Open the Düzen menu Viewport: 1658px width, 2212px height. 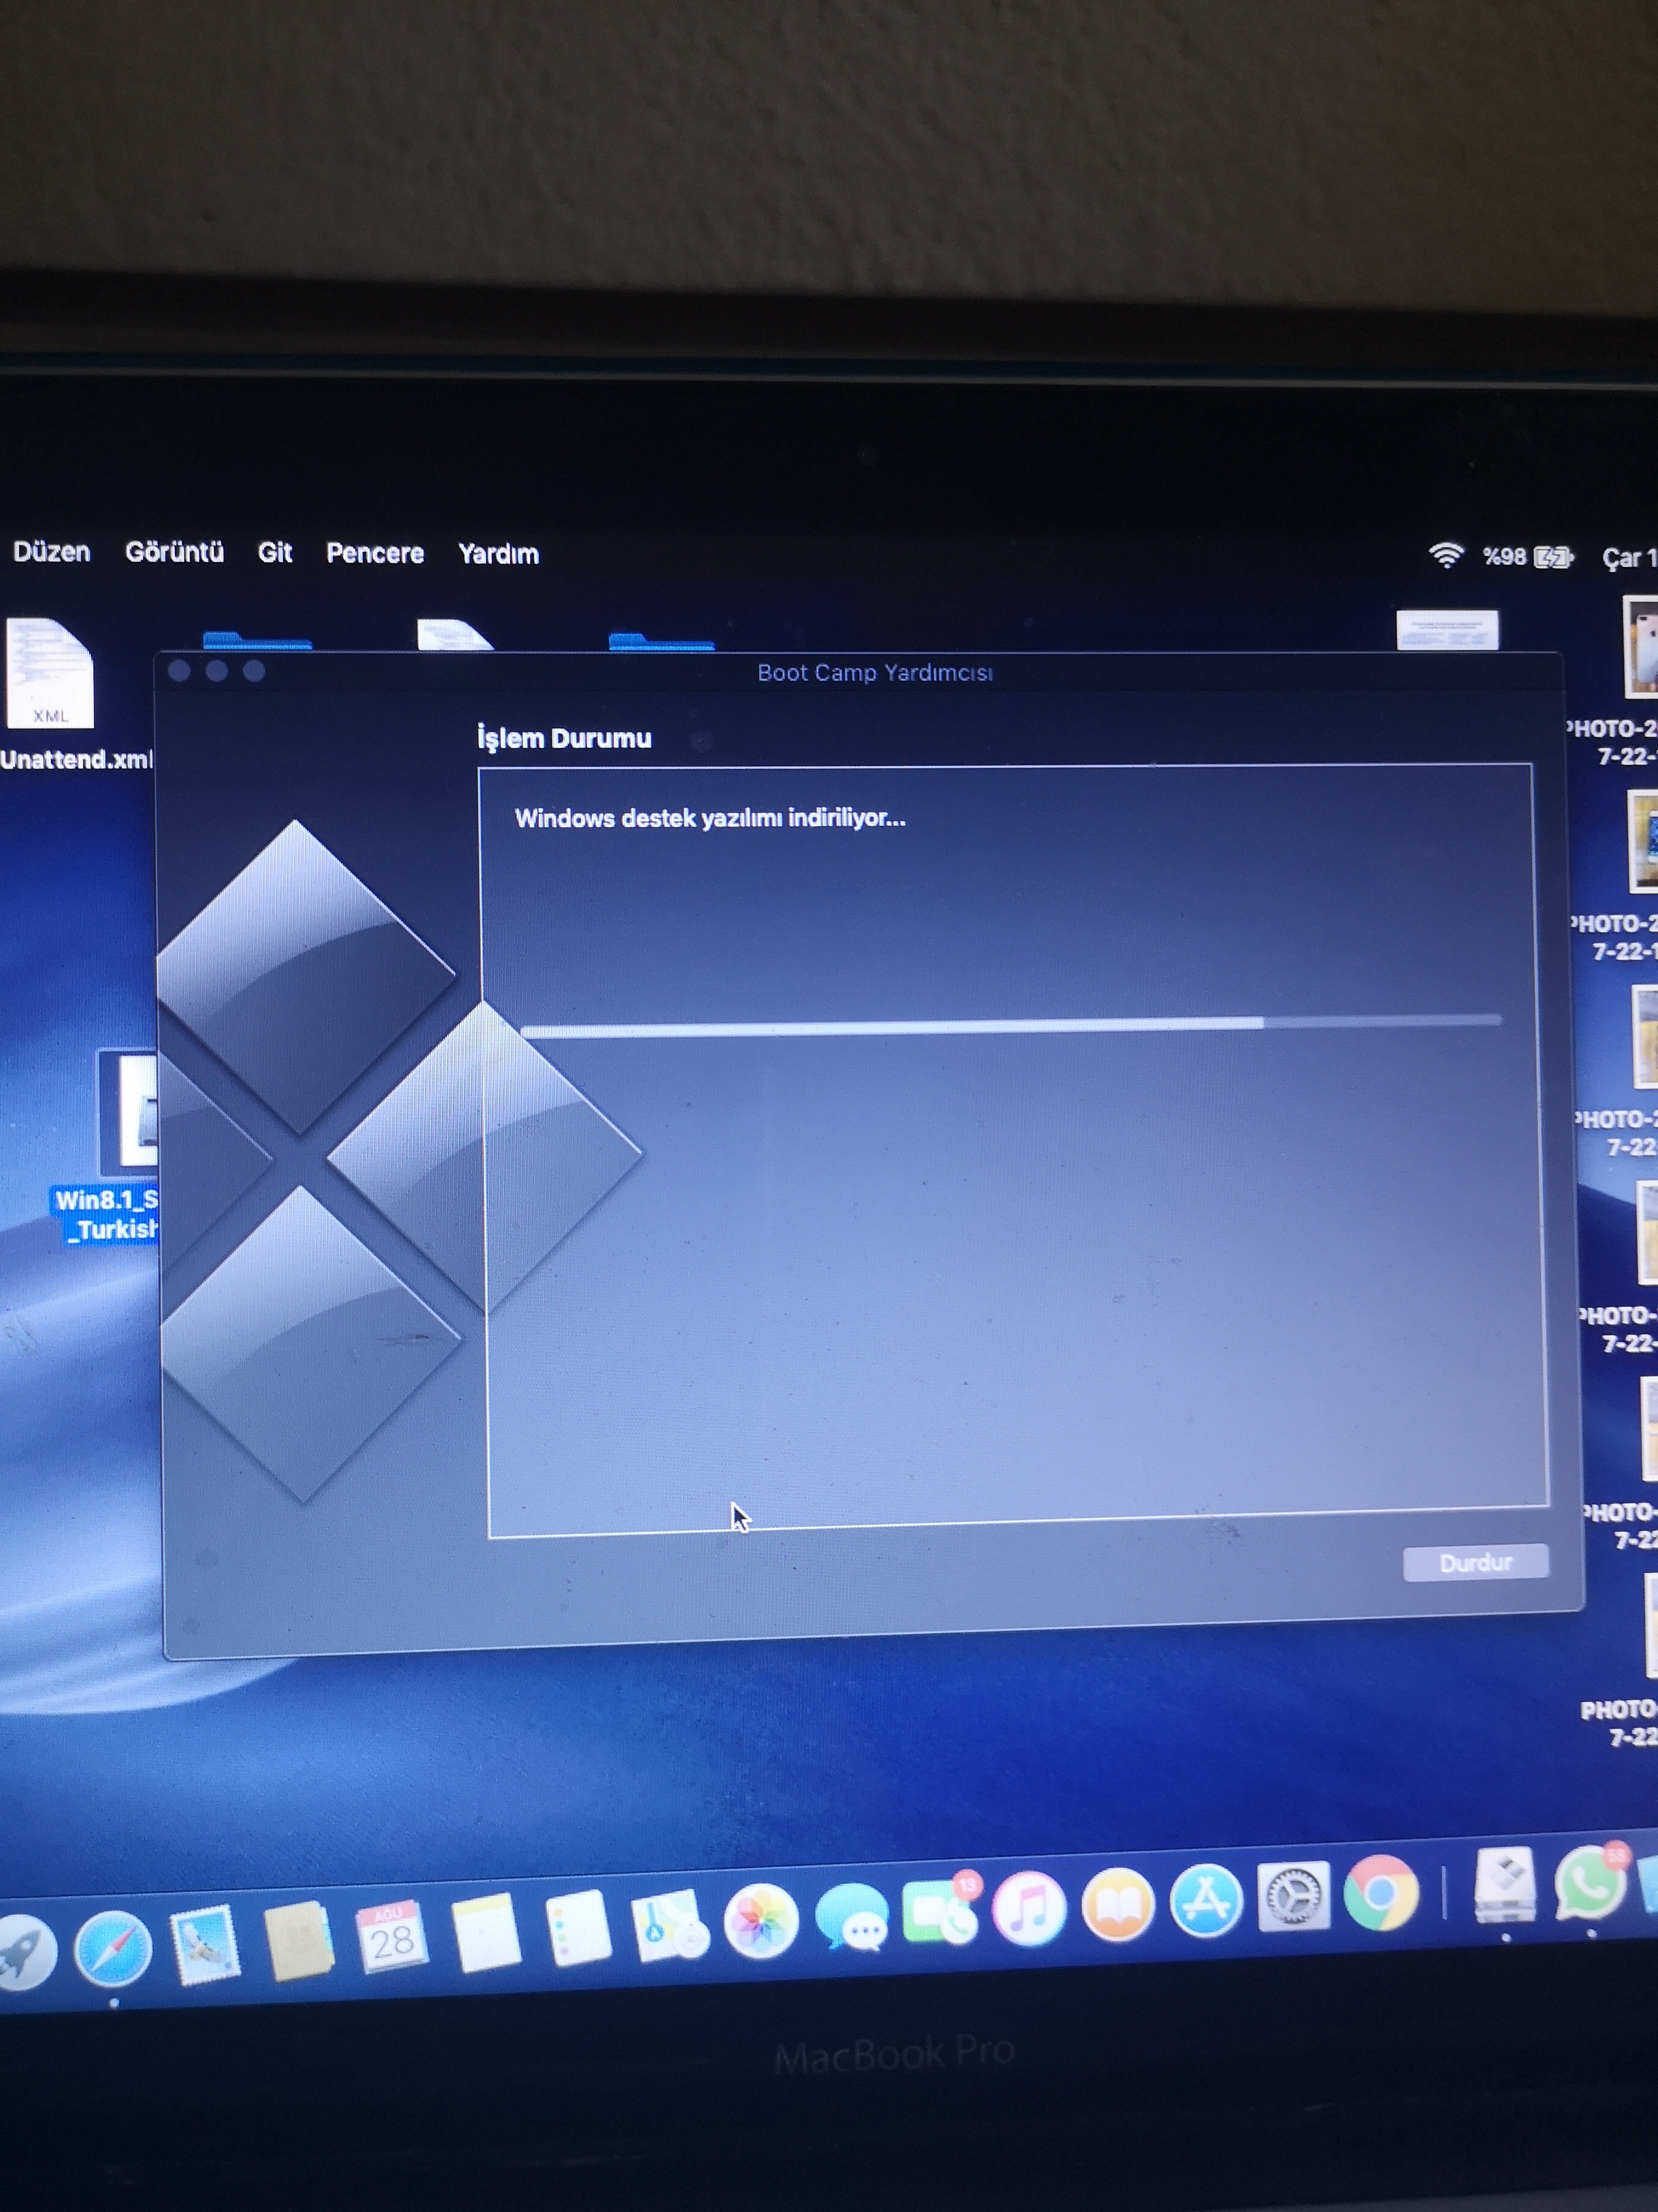pos(51,552)
